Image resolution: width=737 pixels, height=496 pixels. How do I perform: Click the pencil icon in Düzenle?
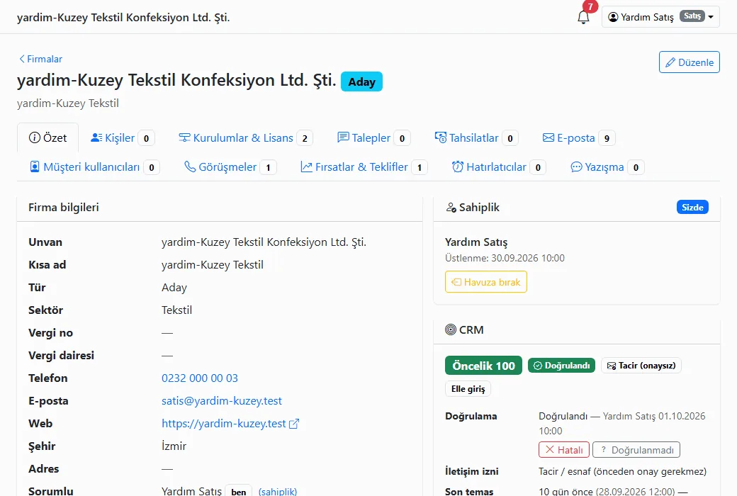(x=670, y=62)
